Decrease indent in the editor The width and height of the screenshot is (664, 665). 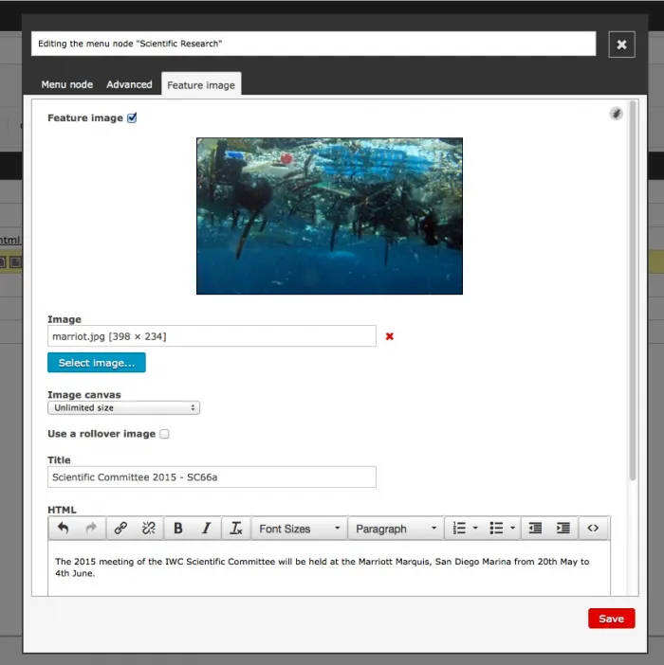pos(535,528)
